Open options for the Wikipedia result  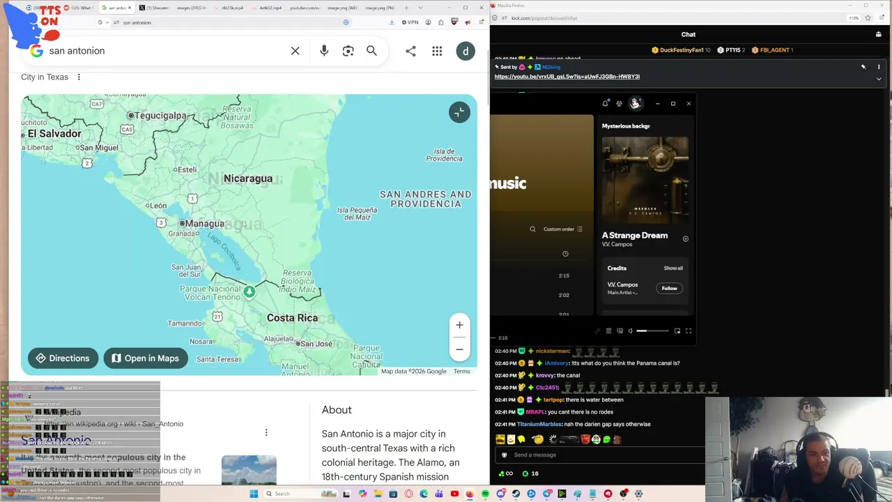point(266,433)
